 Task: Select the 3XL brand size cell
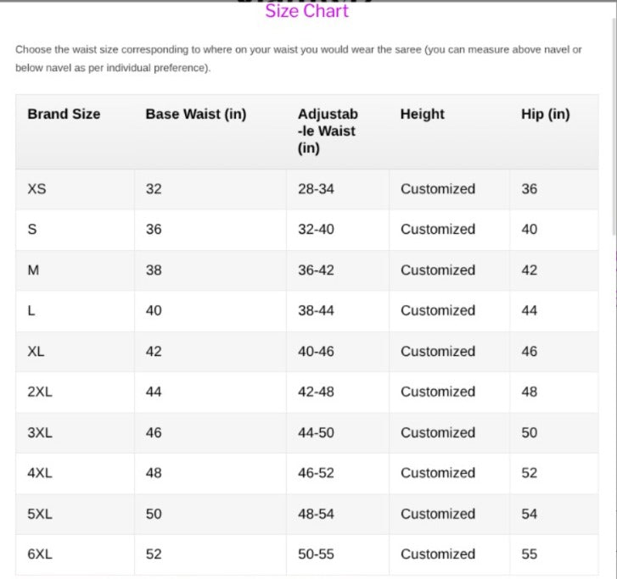pyautogui.click(x=75, y=433)
